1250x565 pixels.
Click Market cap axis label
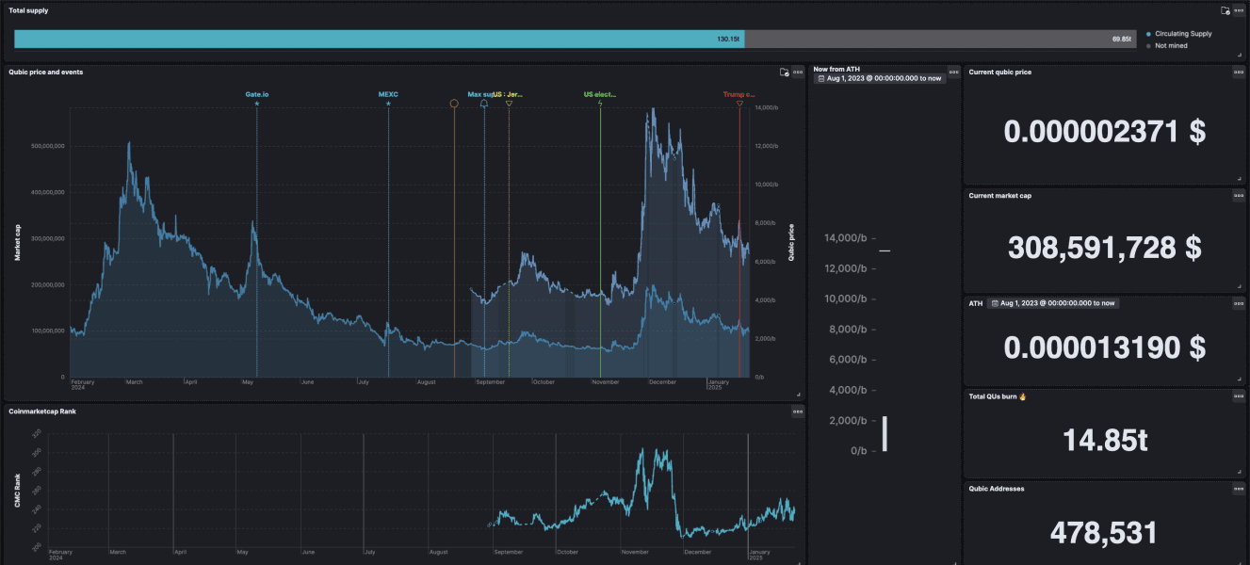(x=17, y=242)
